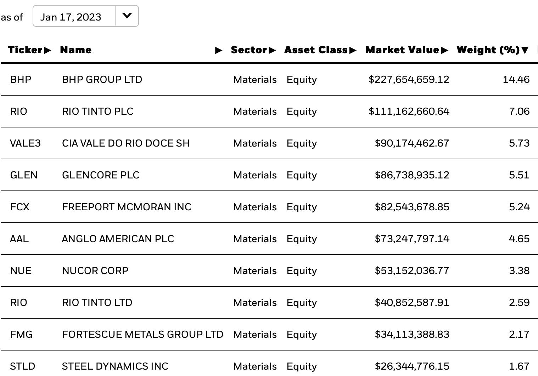Viewport: 538px width, 376px height.
Task: Open the as-of date dropdown arrow
Action: 127,16
